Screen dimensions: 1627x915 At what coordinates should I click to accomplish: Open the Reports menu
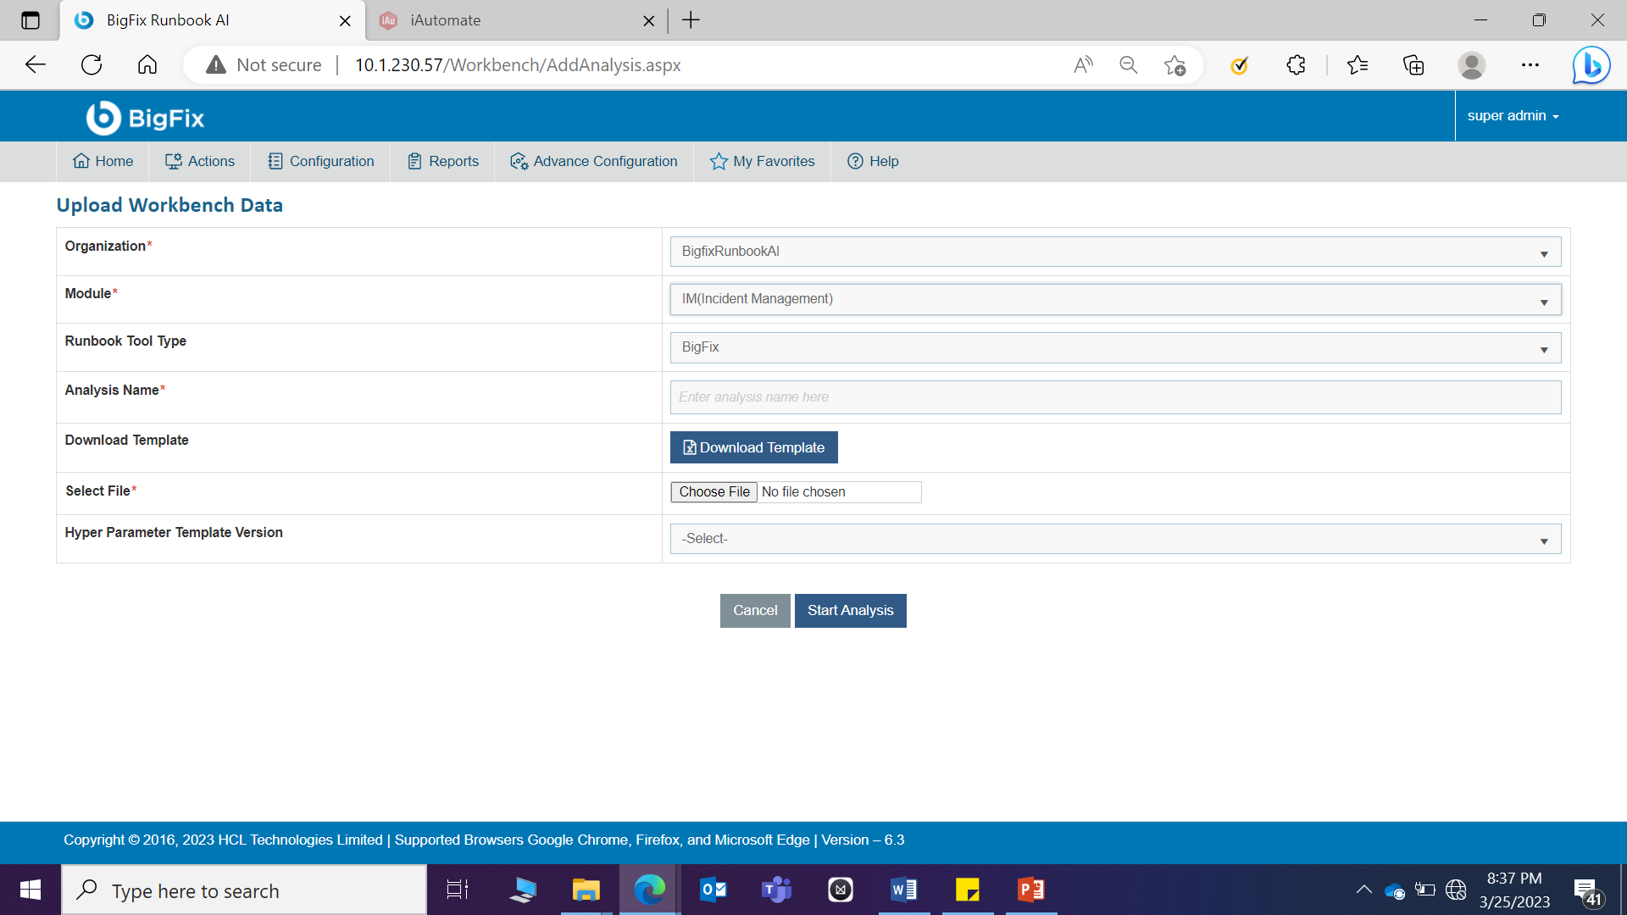pos(443,161)
